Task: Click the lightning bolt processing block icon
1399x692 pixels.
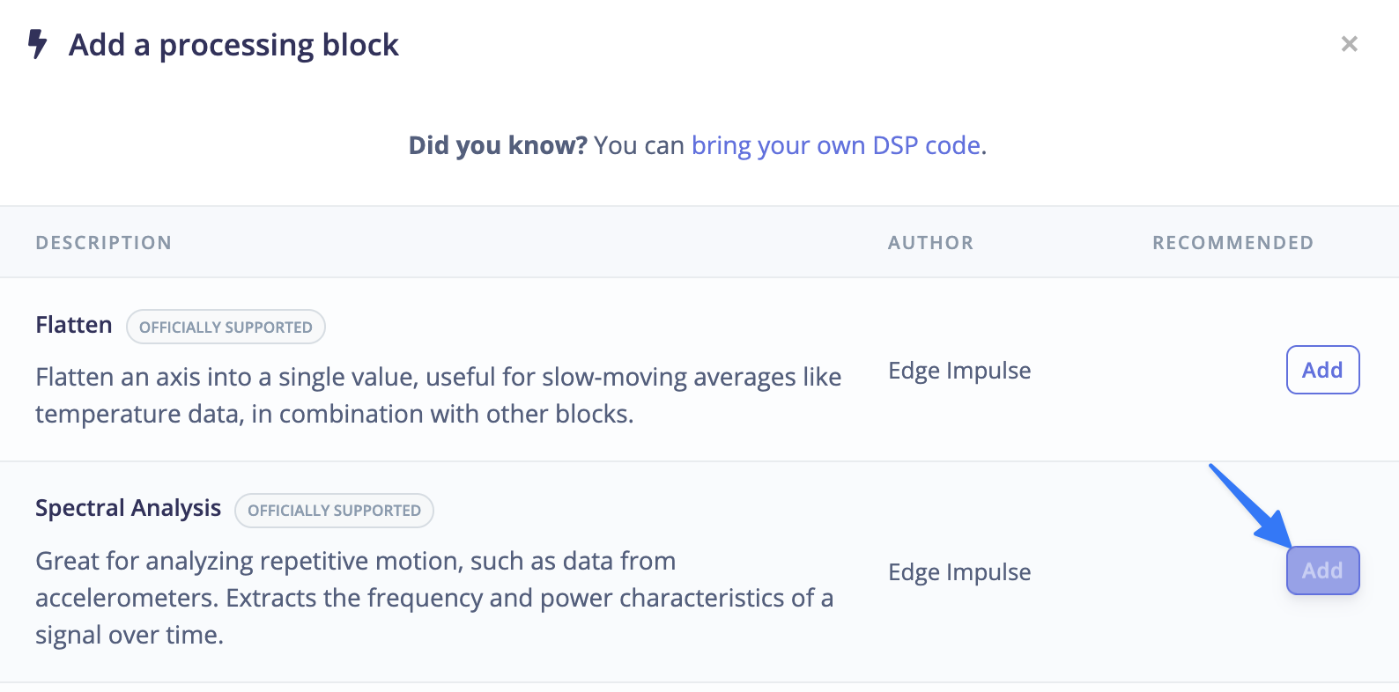Action: pos(37,43)
